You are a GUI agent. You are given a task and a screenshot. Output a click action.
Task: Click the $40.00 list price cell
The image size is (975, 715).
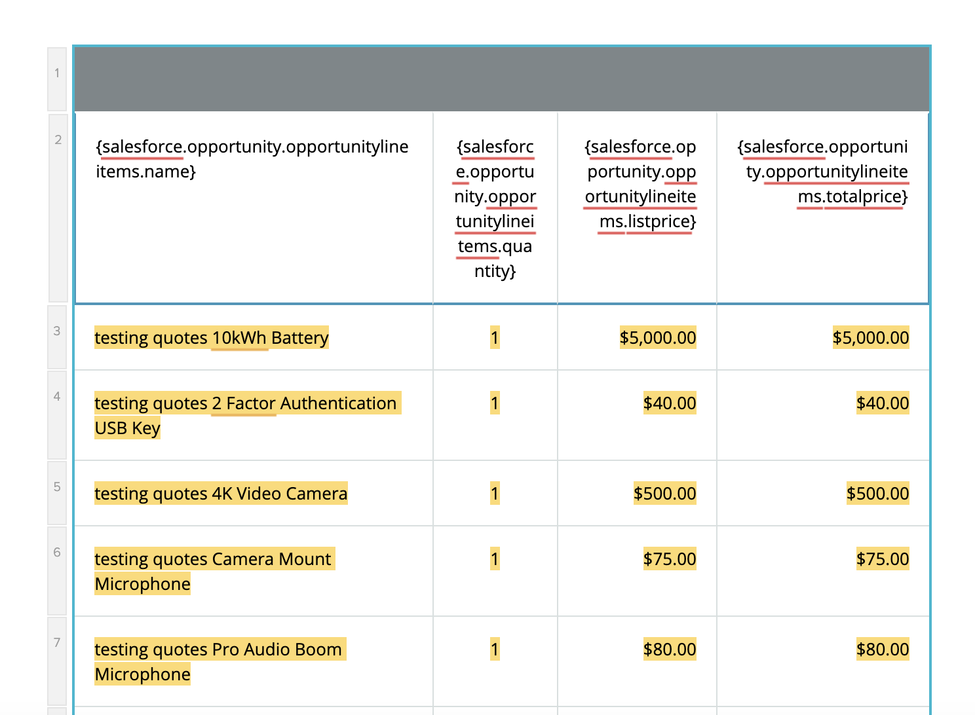(x=637, y=415)
